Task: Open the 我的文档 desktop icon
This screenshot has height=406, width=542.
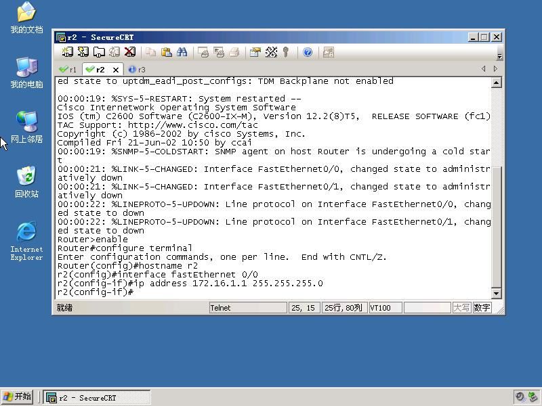Action: (x=26, y=18)
